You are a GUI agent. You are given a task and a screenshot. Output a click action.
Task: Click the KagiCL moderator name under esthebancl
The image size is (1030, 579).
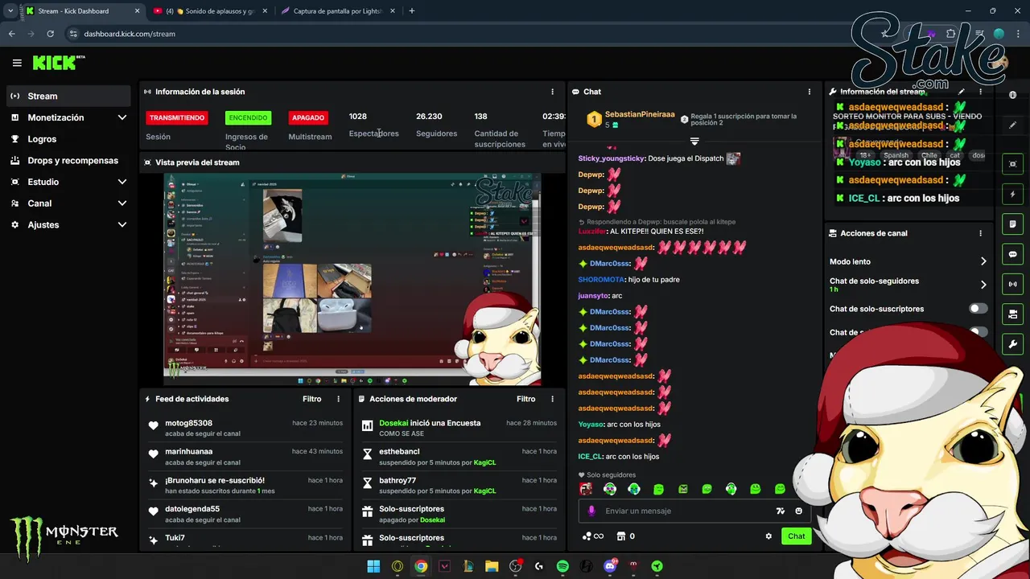pos(484,462)
